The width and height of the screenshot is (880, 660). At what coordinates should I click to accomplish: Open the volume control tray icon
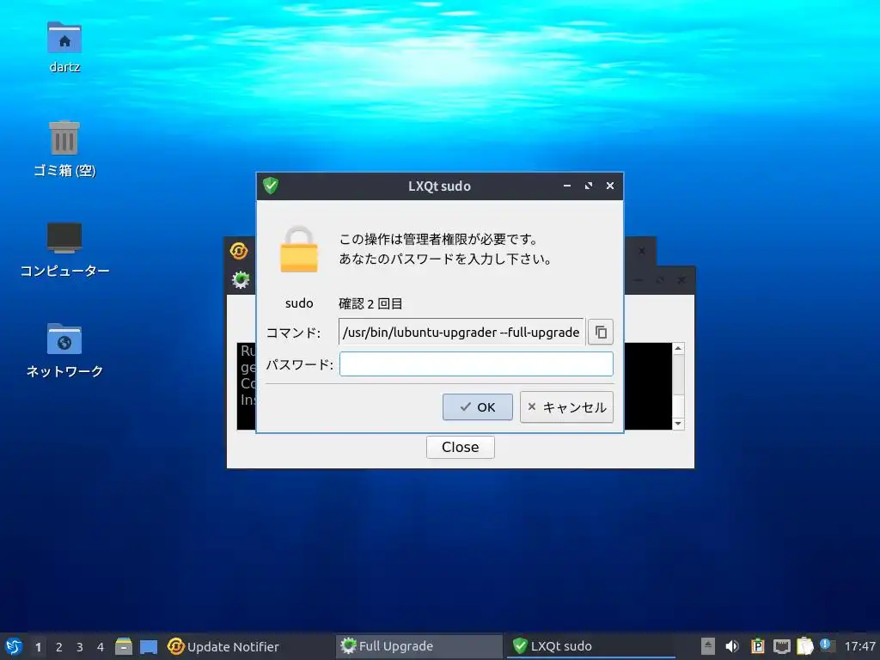[x=732, y=646]
